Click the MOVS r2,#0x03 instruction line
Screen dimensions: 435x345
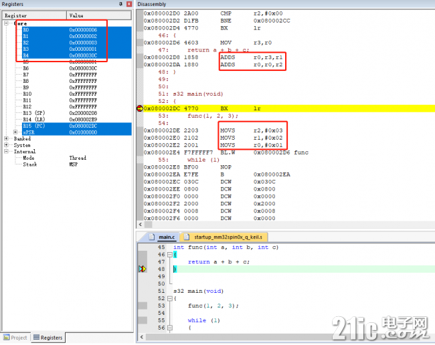pyautogui.click(x=213, y=130)
